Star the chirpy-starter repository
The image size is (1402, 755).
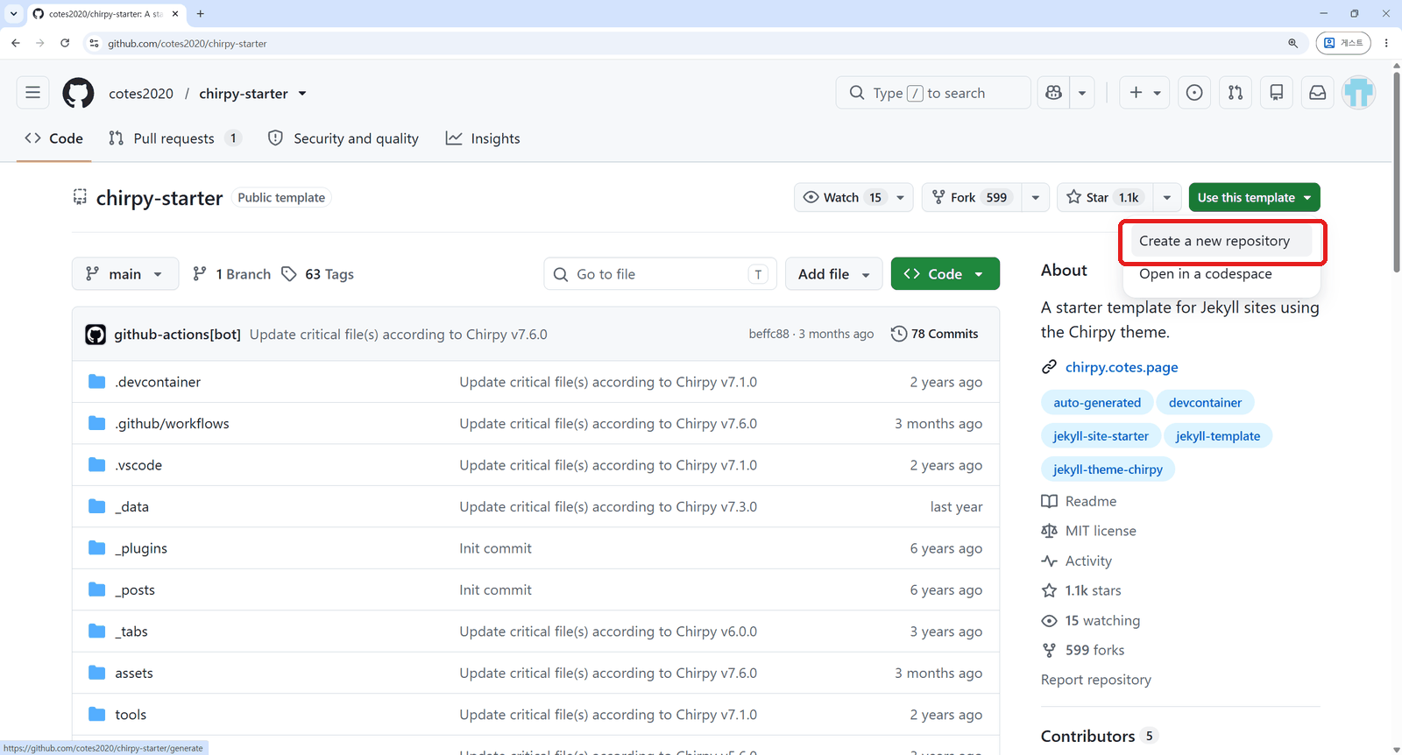pos(1105,198)
